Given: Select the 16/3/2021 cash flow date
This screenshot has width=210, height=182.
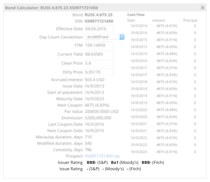Looking at the screenshot, I should coord(139,124).
